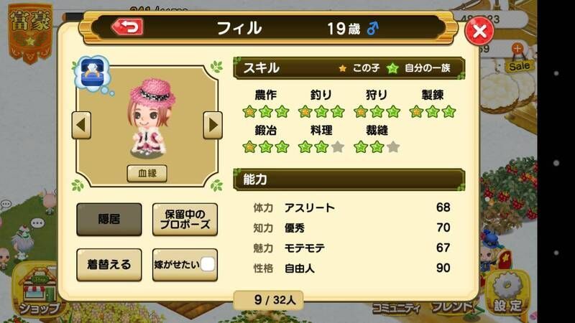Select the コミュニティ tab

396,309
